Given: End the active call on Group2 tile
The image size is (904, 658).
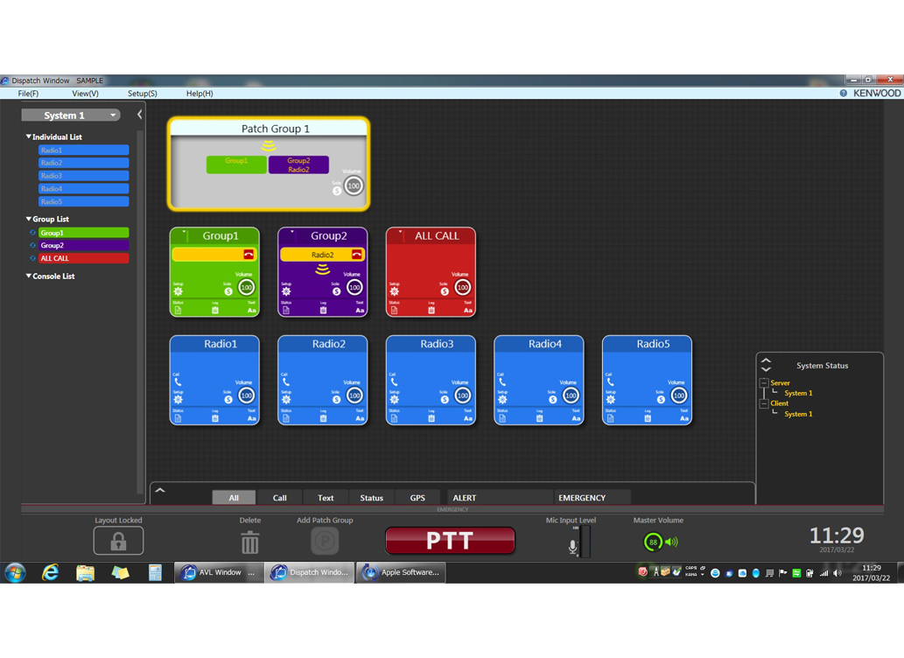Looking at the screenshot, I should tap(356, 253).
